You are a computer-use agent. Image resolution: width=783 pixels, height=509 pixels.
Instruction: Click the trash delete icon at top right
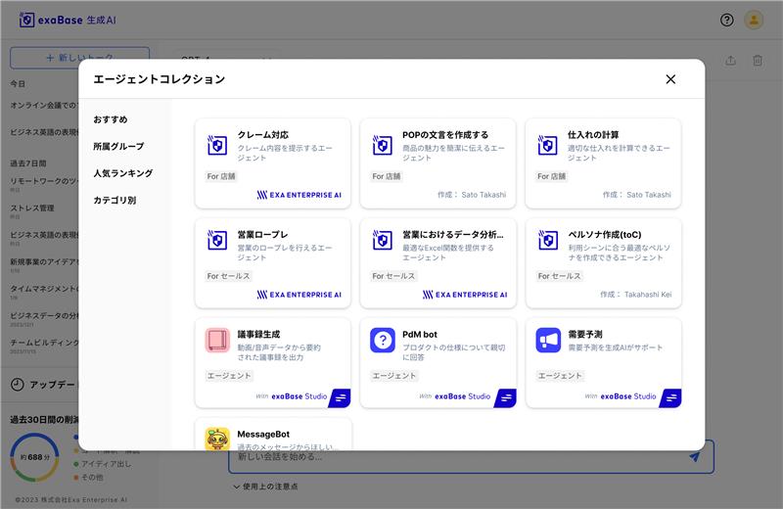pyautogui.click(x=758, y=61)
